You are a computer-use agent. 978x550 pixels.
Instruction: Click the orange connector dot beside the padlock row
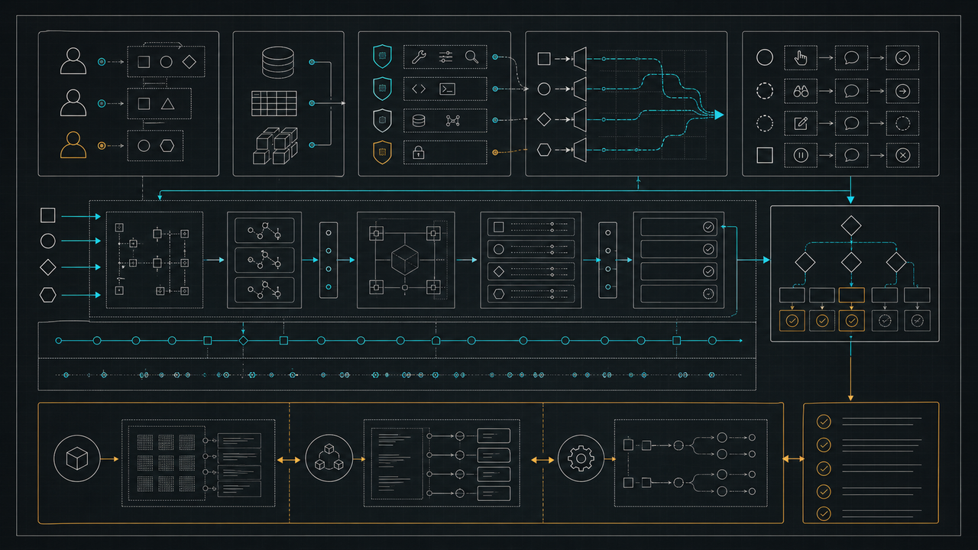[x=496, y=153]
